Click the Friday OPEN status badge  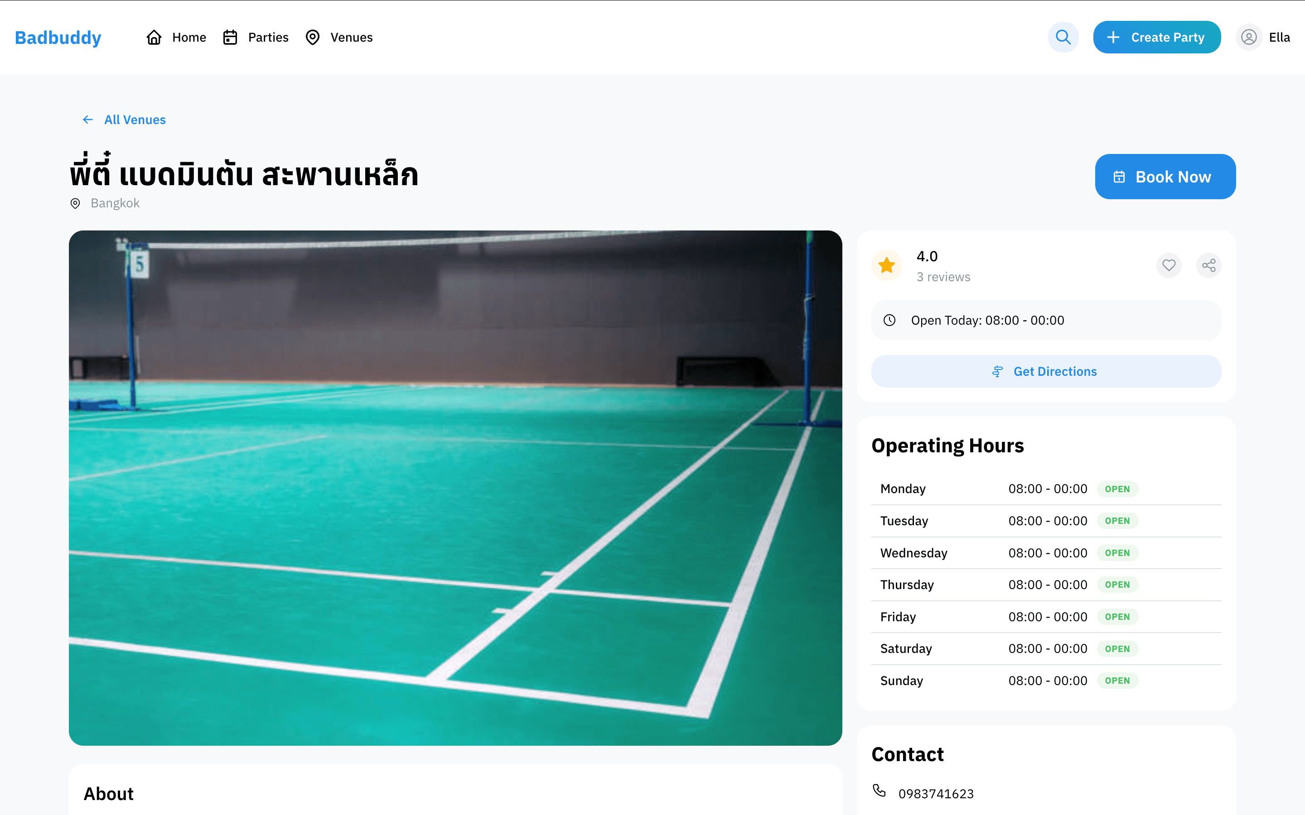click(1117, 617)
